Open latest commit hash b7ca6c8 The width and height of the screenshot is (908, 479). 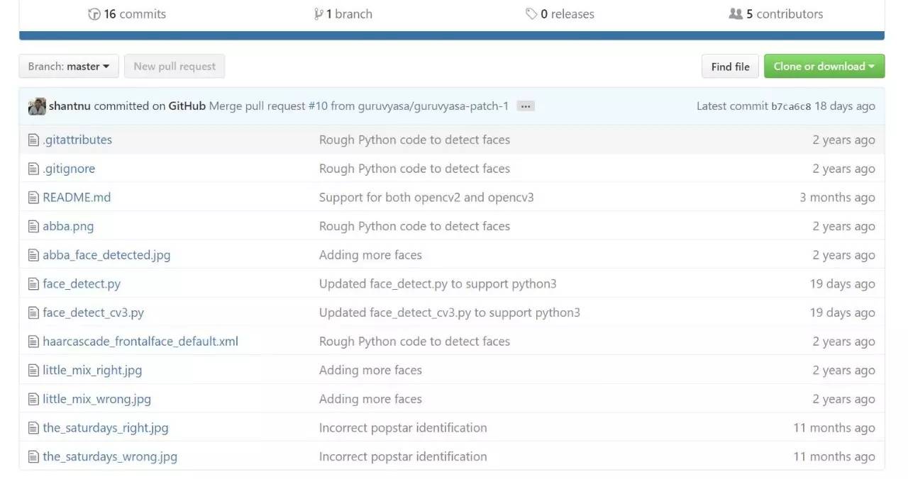pos(791,106)
